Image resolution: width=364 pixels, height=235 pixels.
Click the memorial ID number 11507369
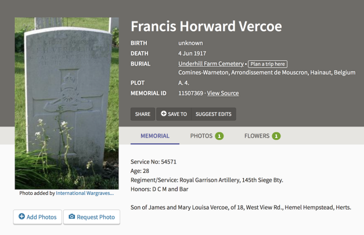(x=190, y=93)
